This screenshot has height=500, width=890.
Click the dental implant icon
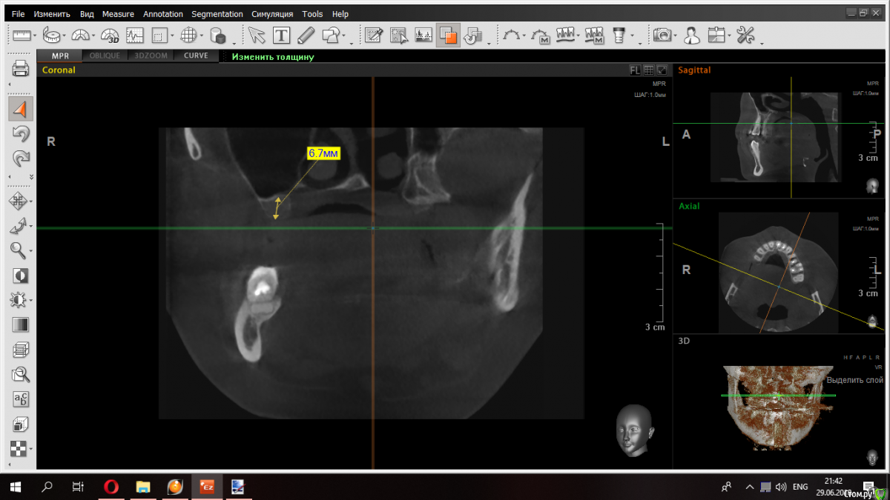[x=619, y=35]
